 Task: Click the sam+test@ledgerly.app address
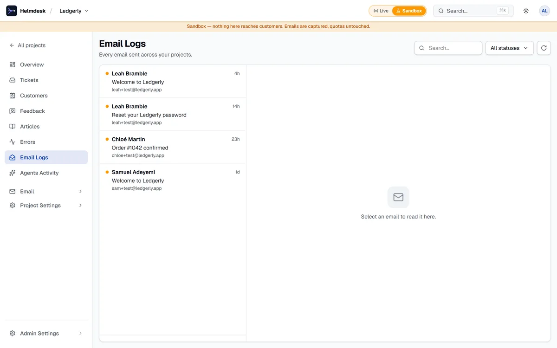(136, 188)
